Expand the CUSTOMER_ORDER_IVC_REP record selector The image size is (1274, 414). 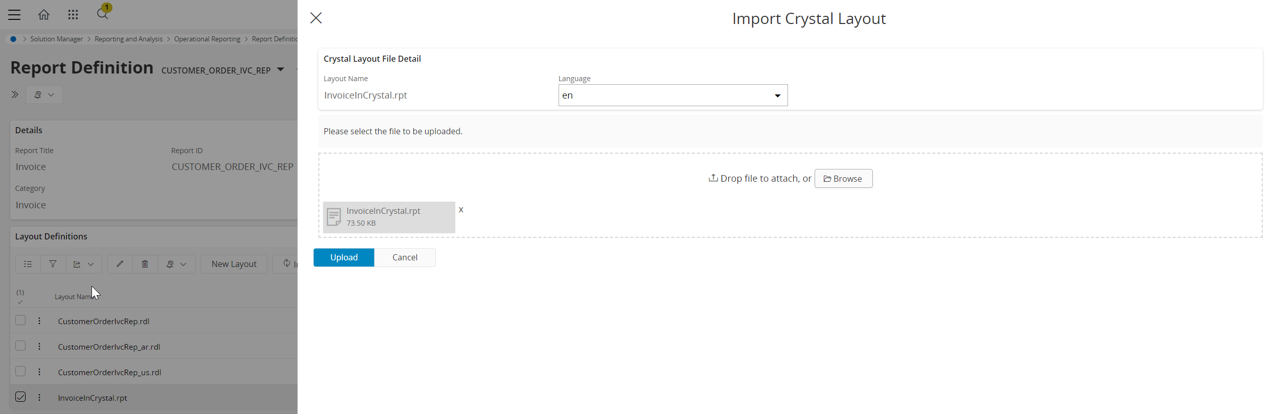281,69
